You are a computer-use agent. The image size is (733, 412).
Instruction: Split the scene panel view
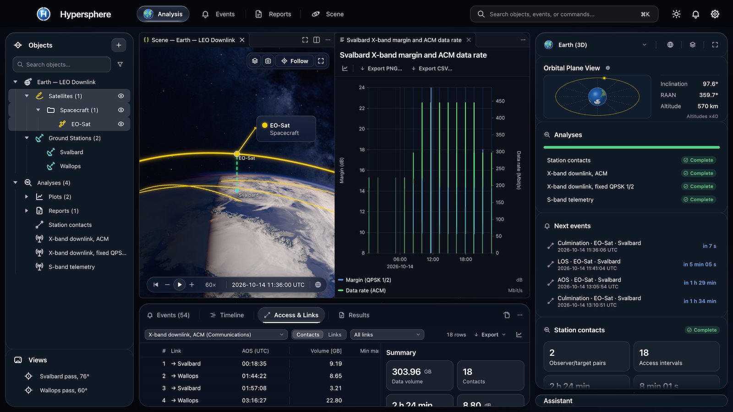point(317,40)
